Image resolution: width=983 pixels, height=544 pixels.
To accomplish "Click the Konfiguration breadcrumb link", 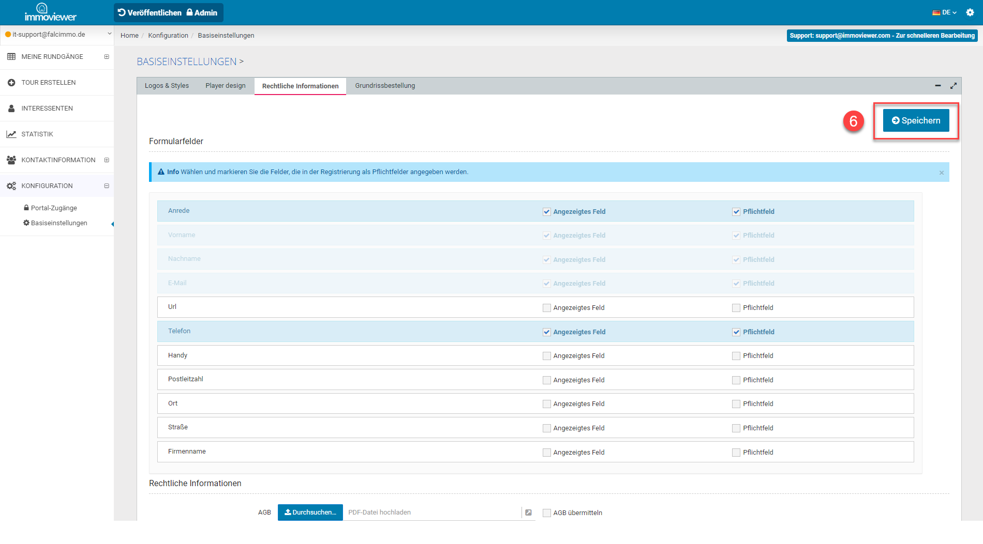I will (x=168, y=36).
